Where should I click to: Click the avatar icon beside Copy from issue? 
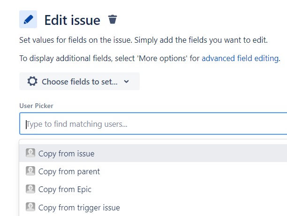pyautogui.click(x=30, y=153)
